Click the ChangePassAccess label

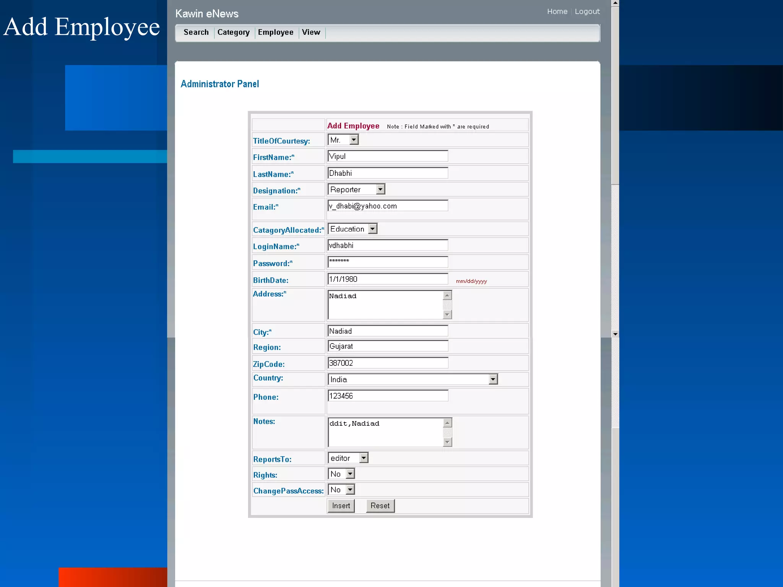(288, 491)
